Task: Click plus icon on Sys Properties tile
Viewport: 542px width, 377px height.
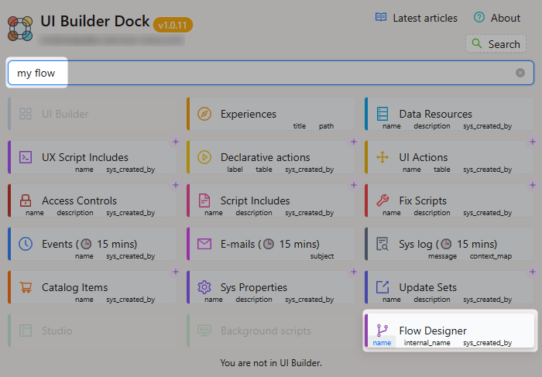Action: 354,272
